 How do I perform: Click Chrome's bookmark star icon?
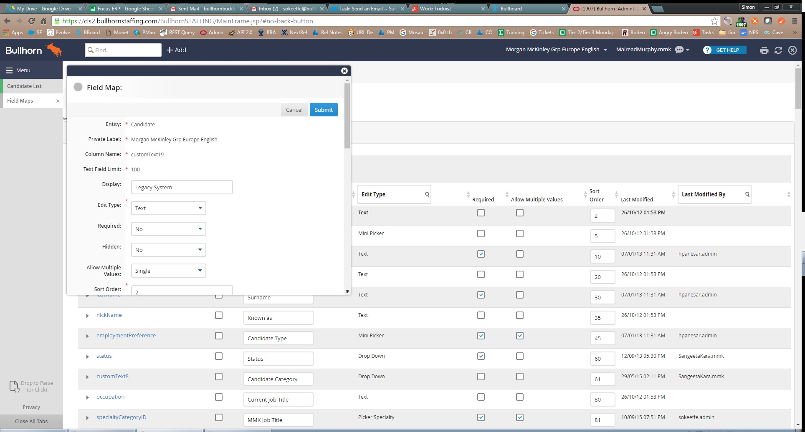click(x=715, y=21)
